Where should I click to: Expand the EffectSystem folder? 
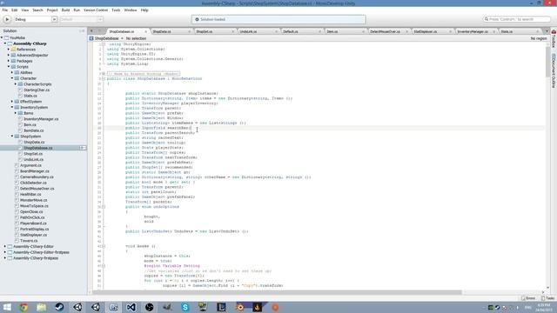12,102
